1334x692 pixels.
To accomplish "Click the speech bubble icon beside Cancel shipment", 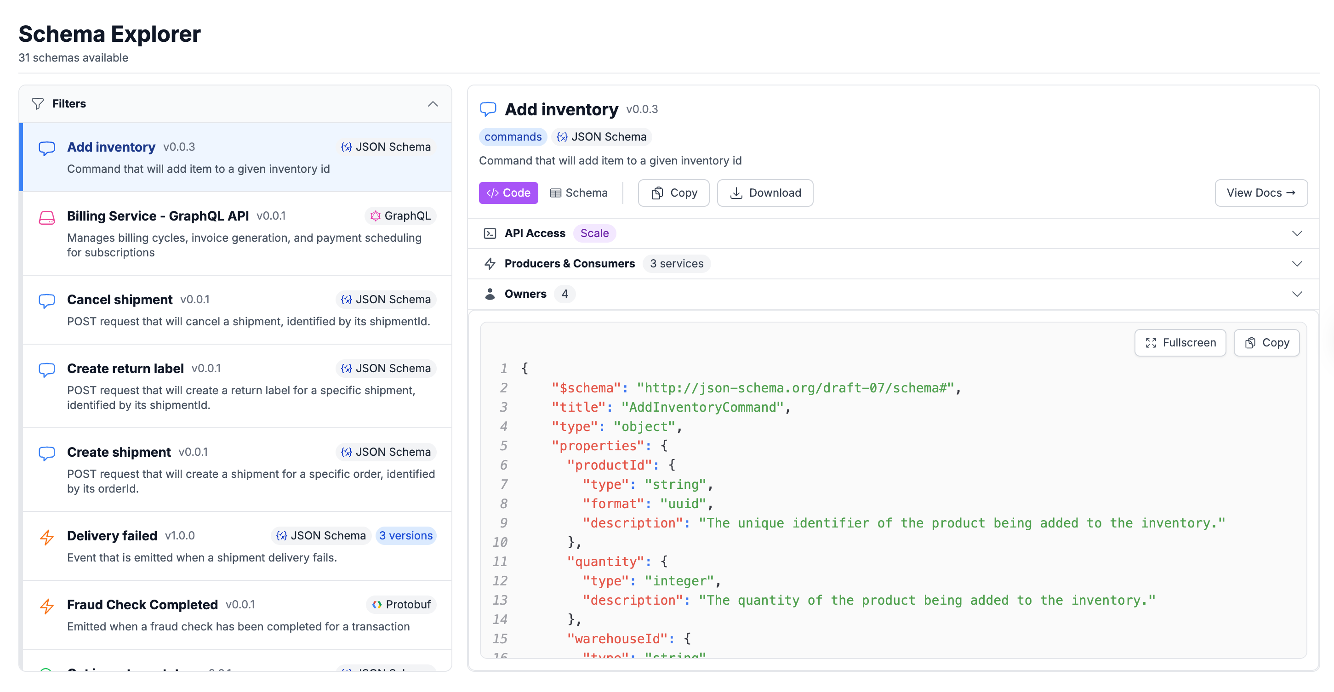I will (x=47, y=301).
